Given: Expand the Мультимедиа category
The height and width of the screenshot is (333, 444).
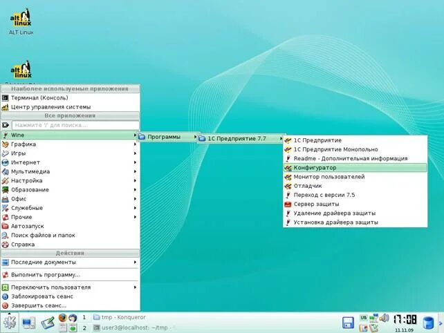Looking at the screenshot, I should [71, 171].
